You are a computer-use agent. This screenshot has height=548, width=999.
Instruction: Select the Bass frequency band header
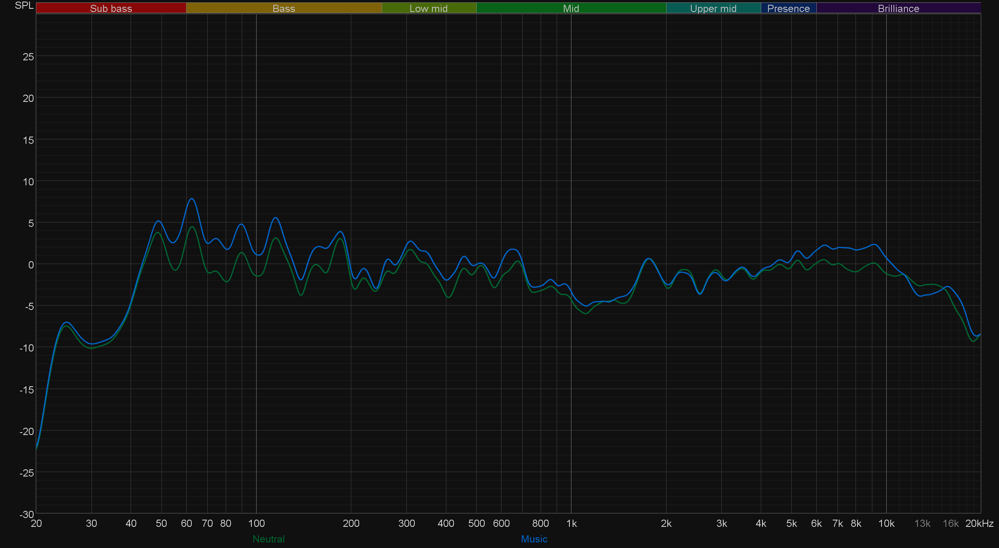point(284,8)
